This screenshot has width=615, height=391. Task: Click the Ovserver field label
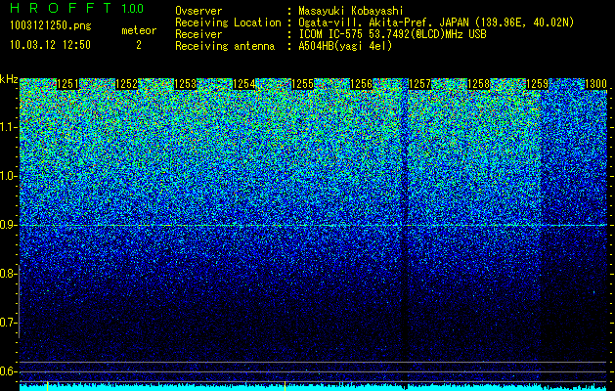point(198,11)
